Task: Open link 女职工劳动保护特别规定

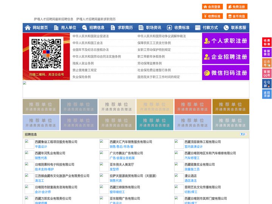Action: 154,50
